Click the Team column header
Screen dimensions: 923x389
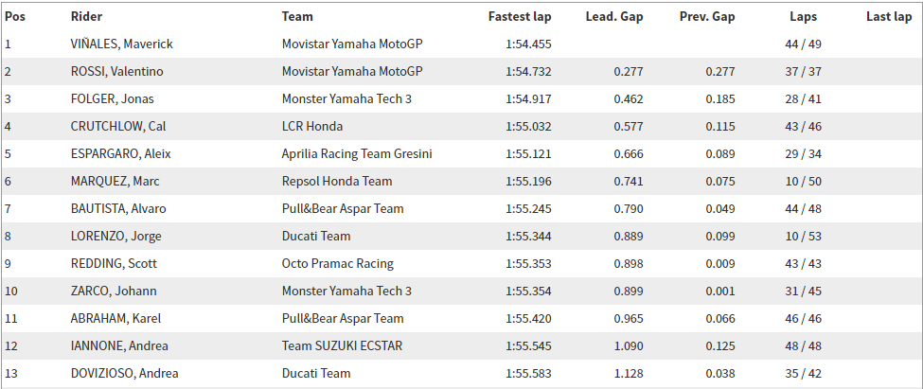point(297,16)
